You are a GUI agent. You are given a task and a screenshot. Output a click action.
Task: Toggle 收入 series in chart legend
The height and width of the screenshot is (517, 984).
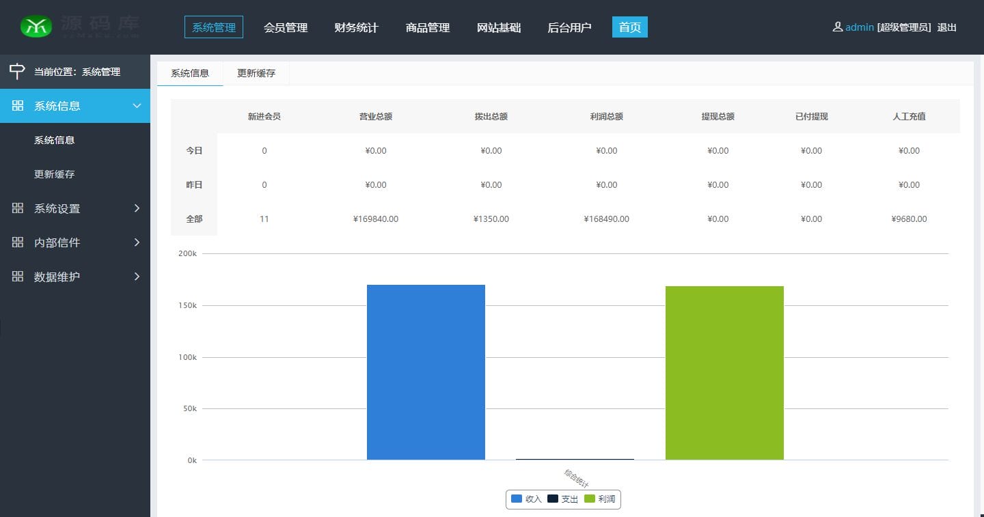[526, 499]
